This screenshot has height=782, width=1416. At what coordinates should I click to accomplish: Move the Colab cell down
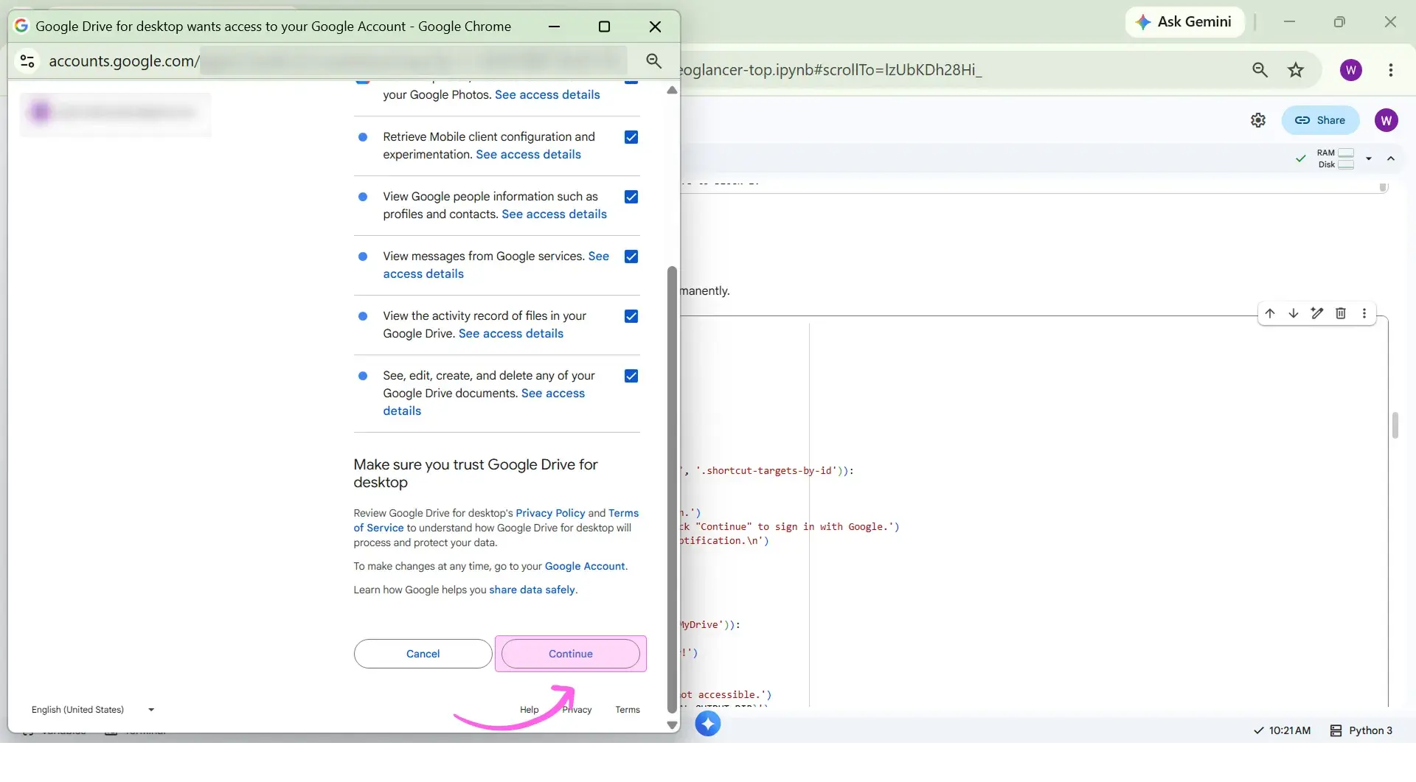click(1294, 313)
